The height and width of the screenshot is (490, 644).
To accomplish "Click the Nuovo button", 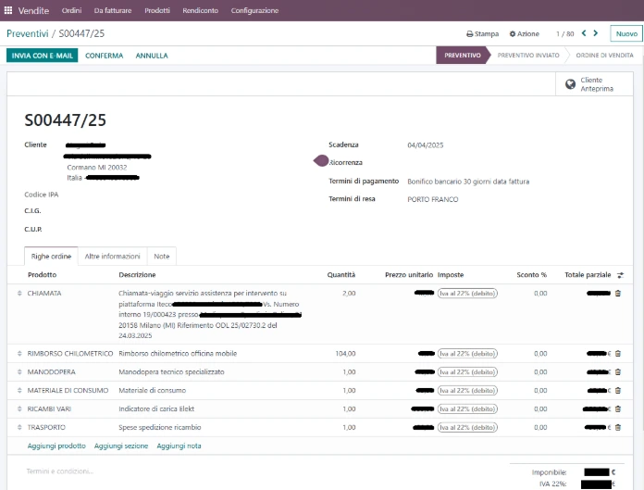I will tap(626, 33).
